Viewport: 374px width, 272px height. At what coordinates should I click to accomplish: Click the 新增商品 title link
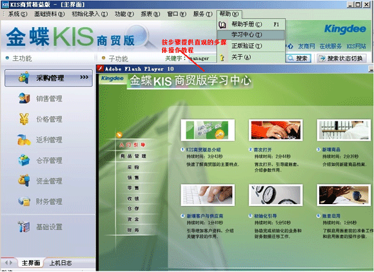(x=331, y=150)
